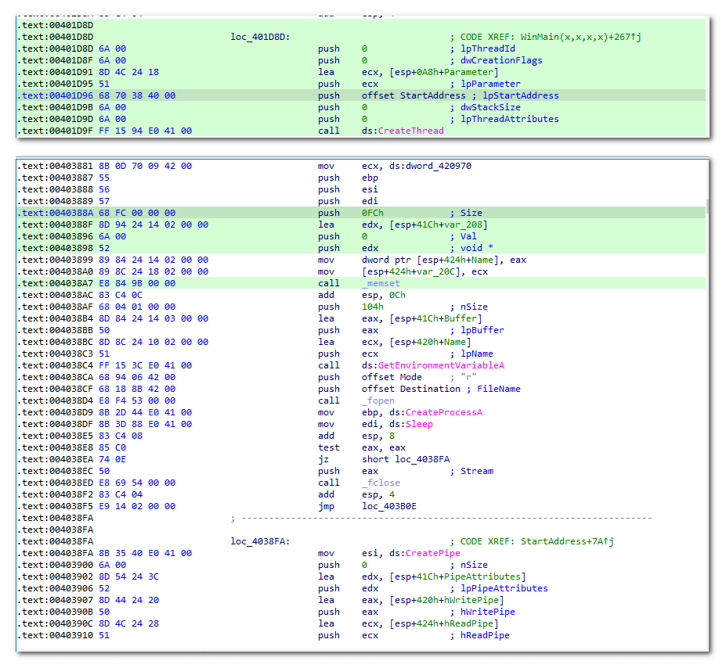Screen dimensions: 726x668
Task: Click address .text:004038C4 line
Action: [x=56, y=365]
